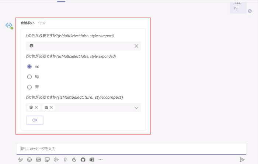Select the 赤 radio button
This screenshot has height=164, width=258.
tap(29, 66)
